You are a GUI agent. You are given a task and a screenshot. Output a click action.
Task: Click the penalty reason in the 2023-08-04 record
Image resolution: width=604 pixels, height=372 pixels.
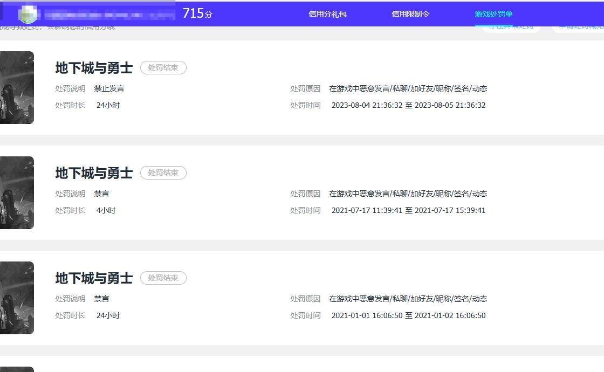point(408,88)
